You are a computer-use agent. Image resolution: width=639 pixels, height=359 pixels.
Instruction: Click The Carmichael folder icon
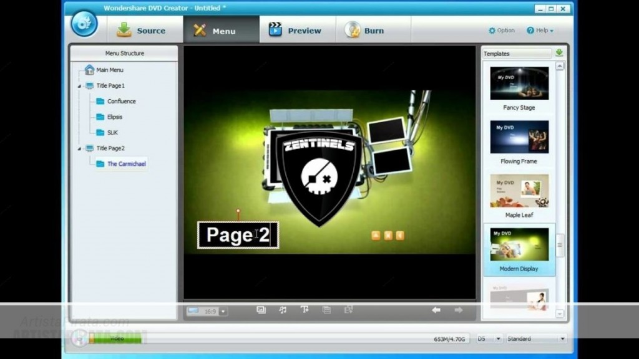[x=100, y=164]
